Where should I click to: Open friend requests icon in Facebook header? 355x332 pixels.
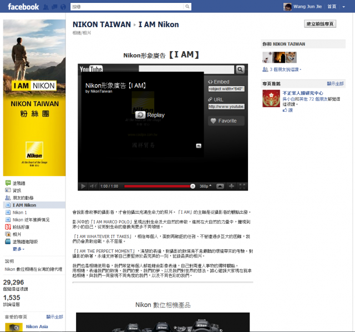[x=45, y=7]
